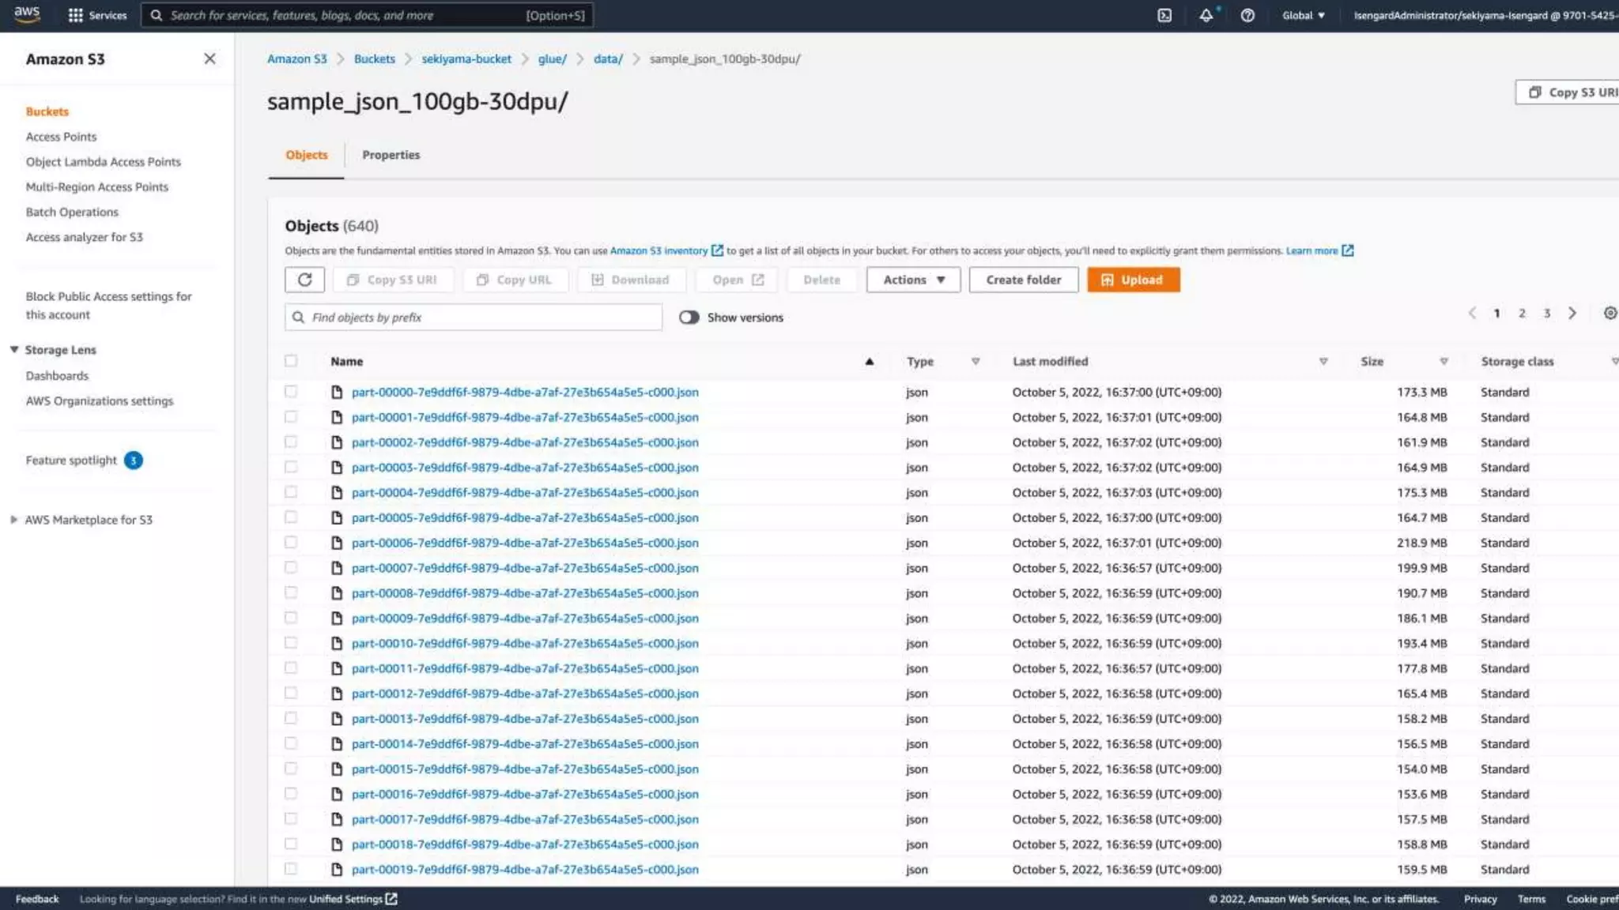Switch to the Properties tab
Screen dimensions: 1619x910
pos(391,155)
